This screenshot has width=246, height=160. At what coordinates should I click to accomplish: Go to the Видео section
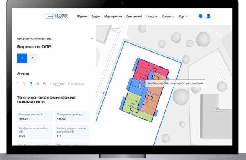[96, 16]
